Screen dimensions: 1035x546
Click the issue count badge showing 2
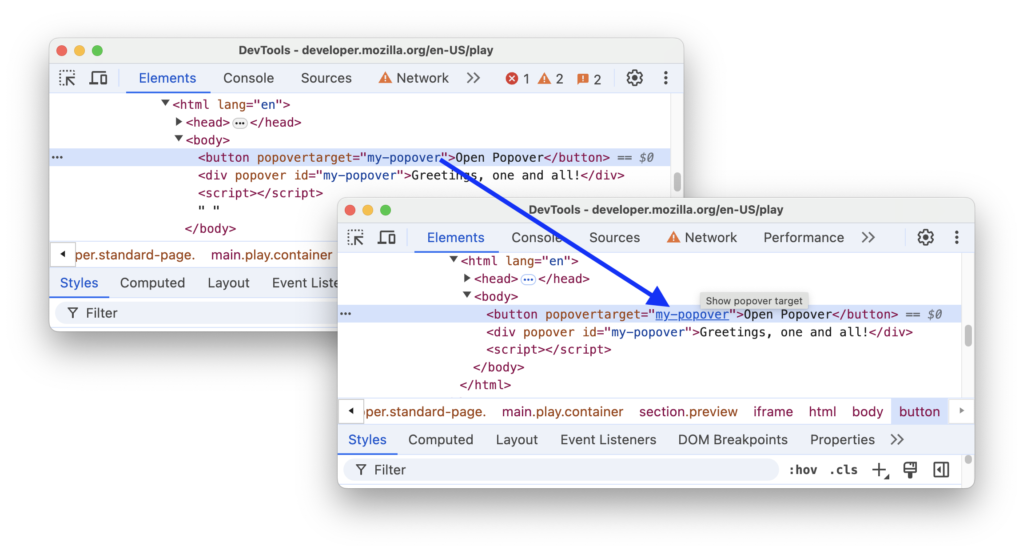click(589, 78)
